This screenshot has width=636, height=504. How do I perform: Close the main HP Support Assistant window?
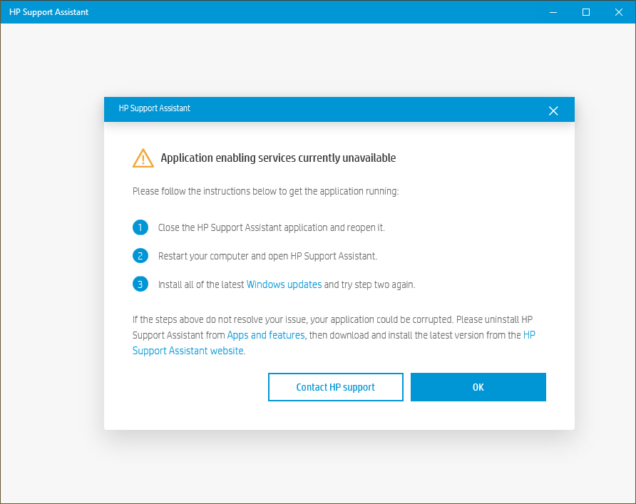pos(619,12)
